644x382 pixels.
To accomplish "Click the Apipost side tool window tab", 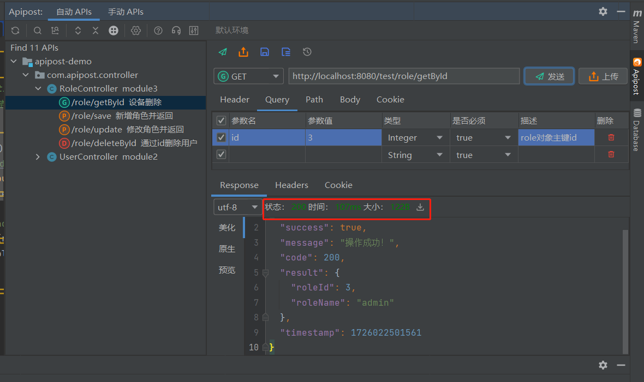I will pos(636,77).
